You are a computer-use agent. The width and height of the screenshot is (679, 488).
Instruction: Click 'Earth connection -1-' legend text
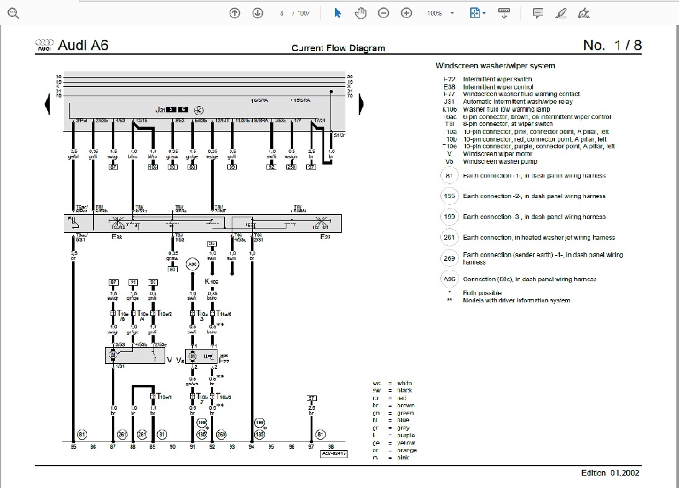click(x=534, y=176)
